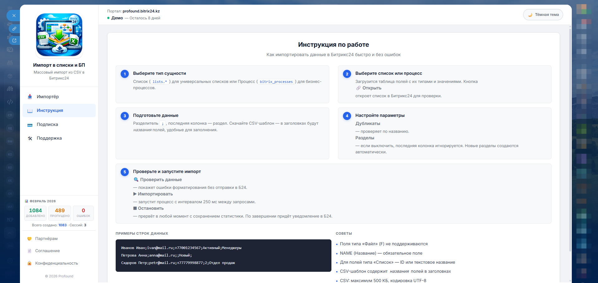Viewport: 598px width, 283px height.
Task: Select the Инструкция menu item
Action: tap(50, 111)
